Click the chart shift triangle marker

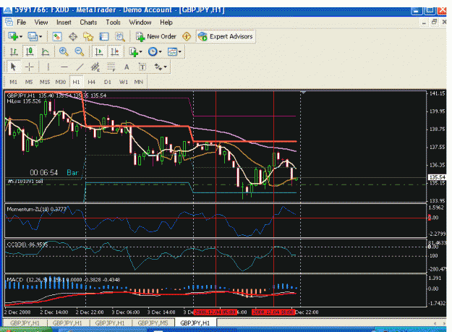click(303, 93)
